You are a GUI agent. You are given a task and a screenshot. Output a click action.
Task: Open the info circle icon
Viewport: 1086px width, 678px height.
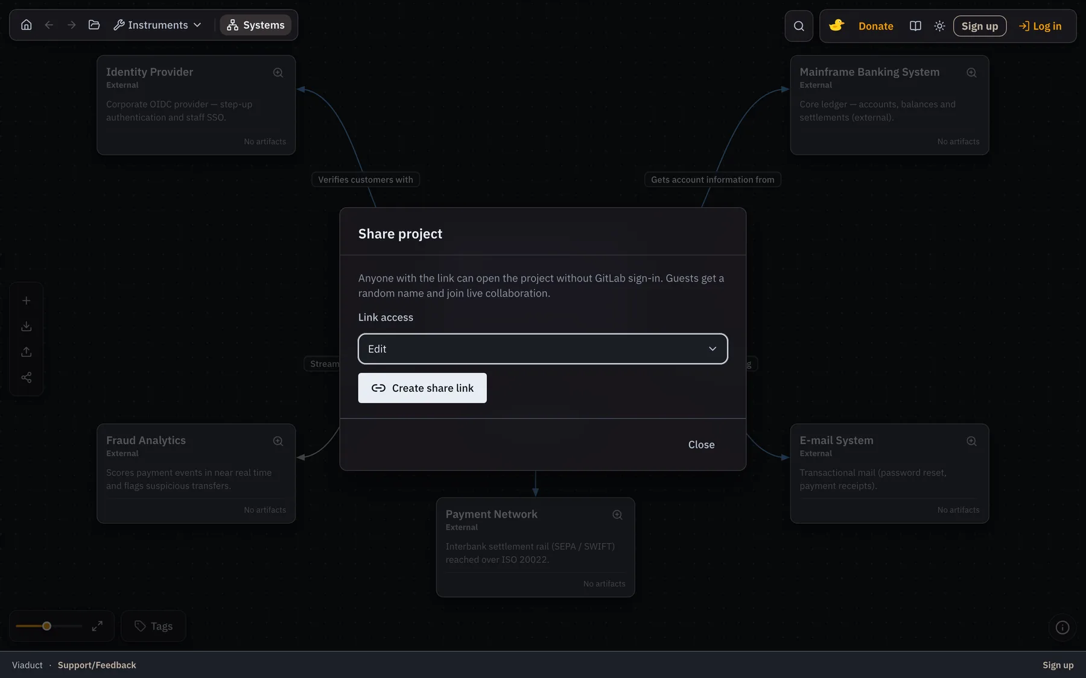pos(1062,627)
